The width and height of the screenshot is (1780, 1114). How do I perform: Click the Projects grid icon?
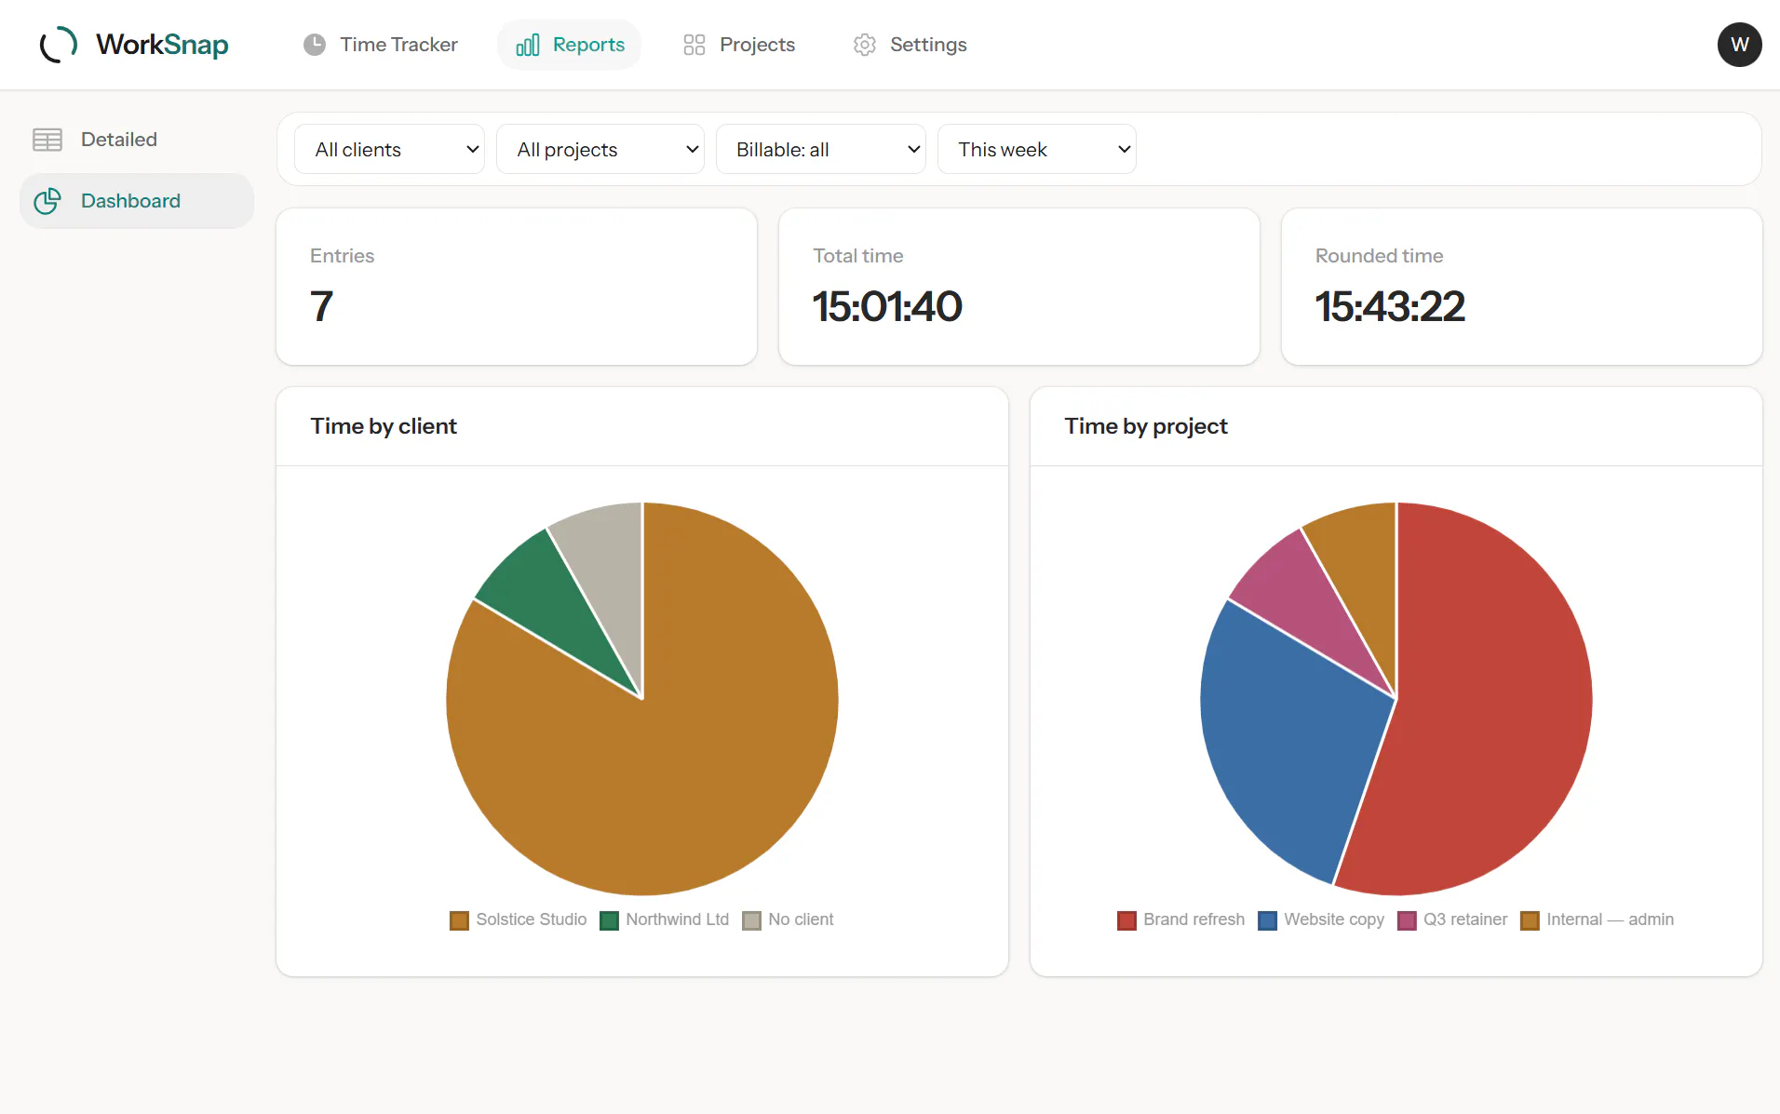tap(694, 45)
